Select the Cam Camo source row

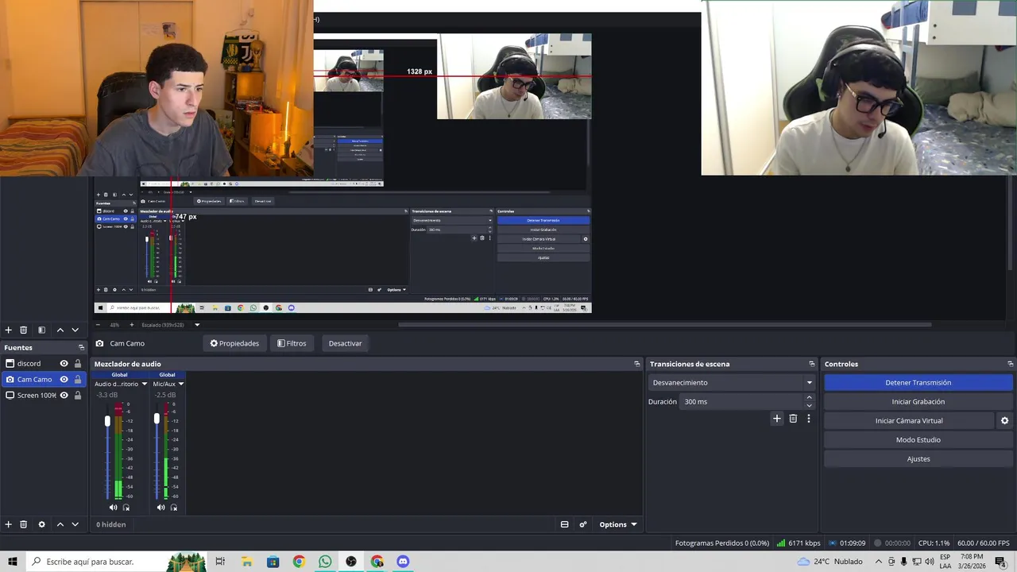[44, 380]
